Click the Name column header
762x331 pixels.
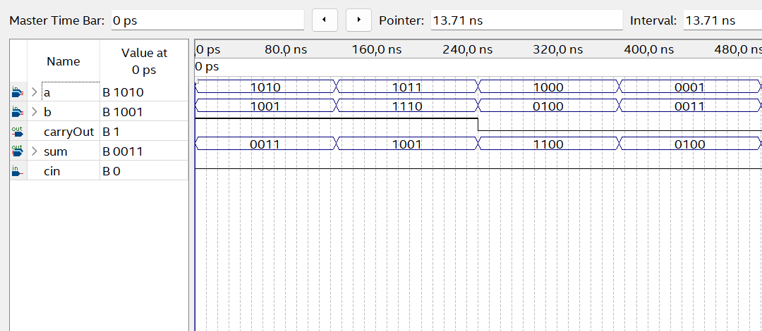point(64,62)
